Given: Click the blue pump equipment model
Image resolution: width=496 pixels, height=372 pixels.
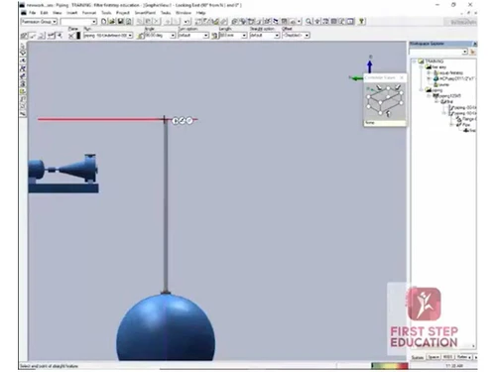Looking at the screenshot, I should [x=62, y=173].
